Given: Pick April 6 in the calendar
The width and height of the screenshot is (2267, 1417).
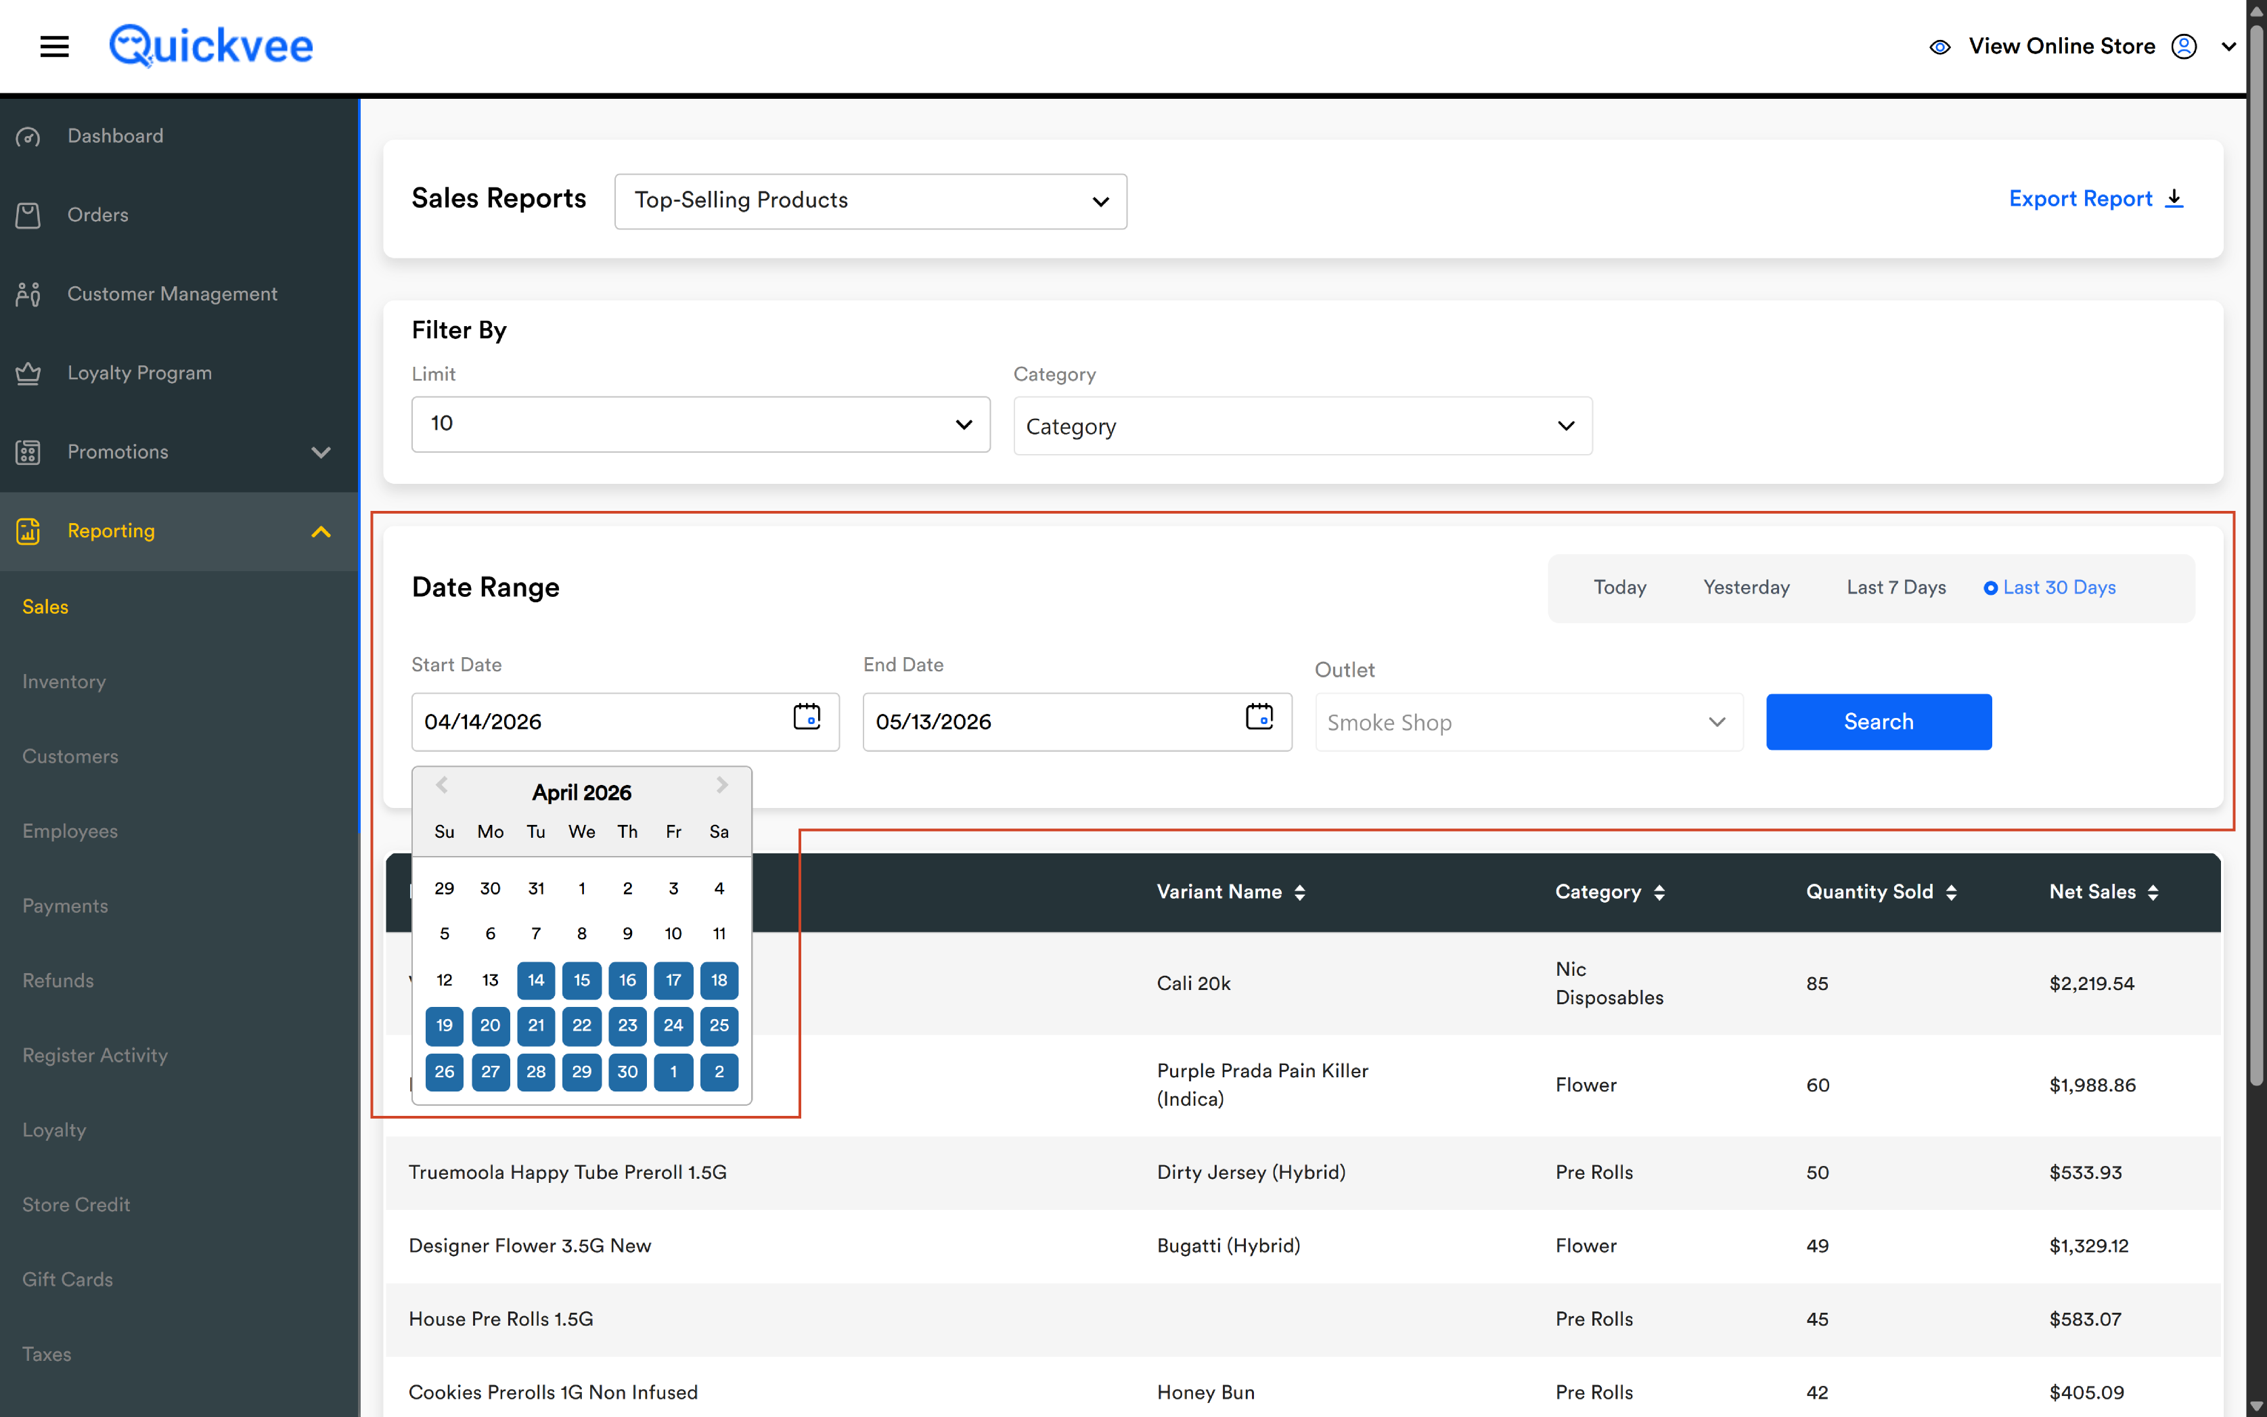Looking at the screenshot, I should pyautogui.click(x=490, y=933).
